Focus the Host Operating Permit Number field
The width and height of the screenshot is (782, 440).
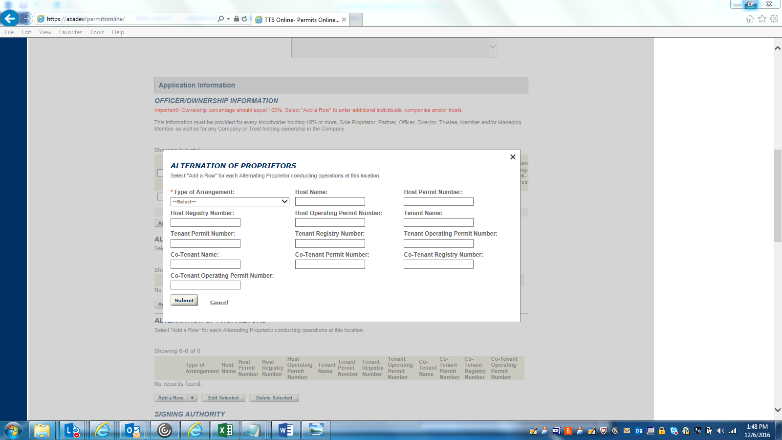[x=330, y=222]
